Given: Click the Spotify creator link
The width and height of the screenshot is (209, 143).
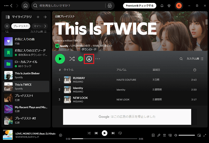Looking at the screenshot, I should point(64,46).
